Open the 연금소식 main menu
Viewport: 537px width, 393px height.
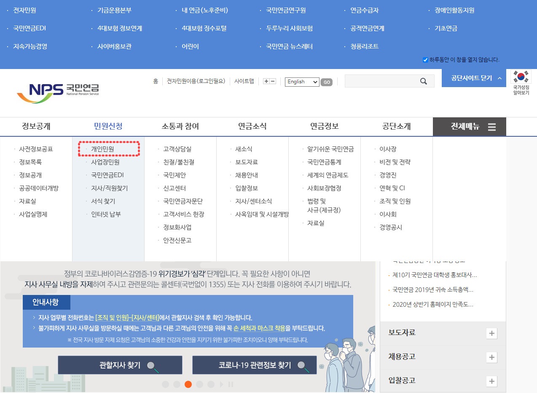tap(252, 126)
